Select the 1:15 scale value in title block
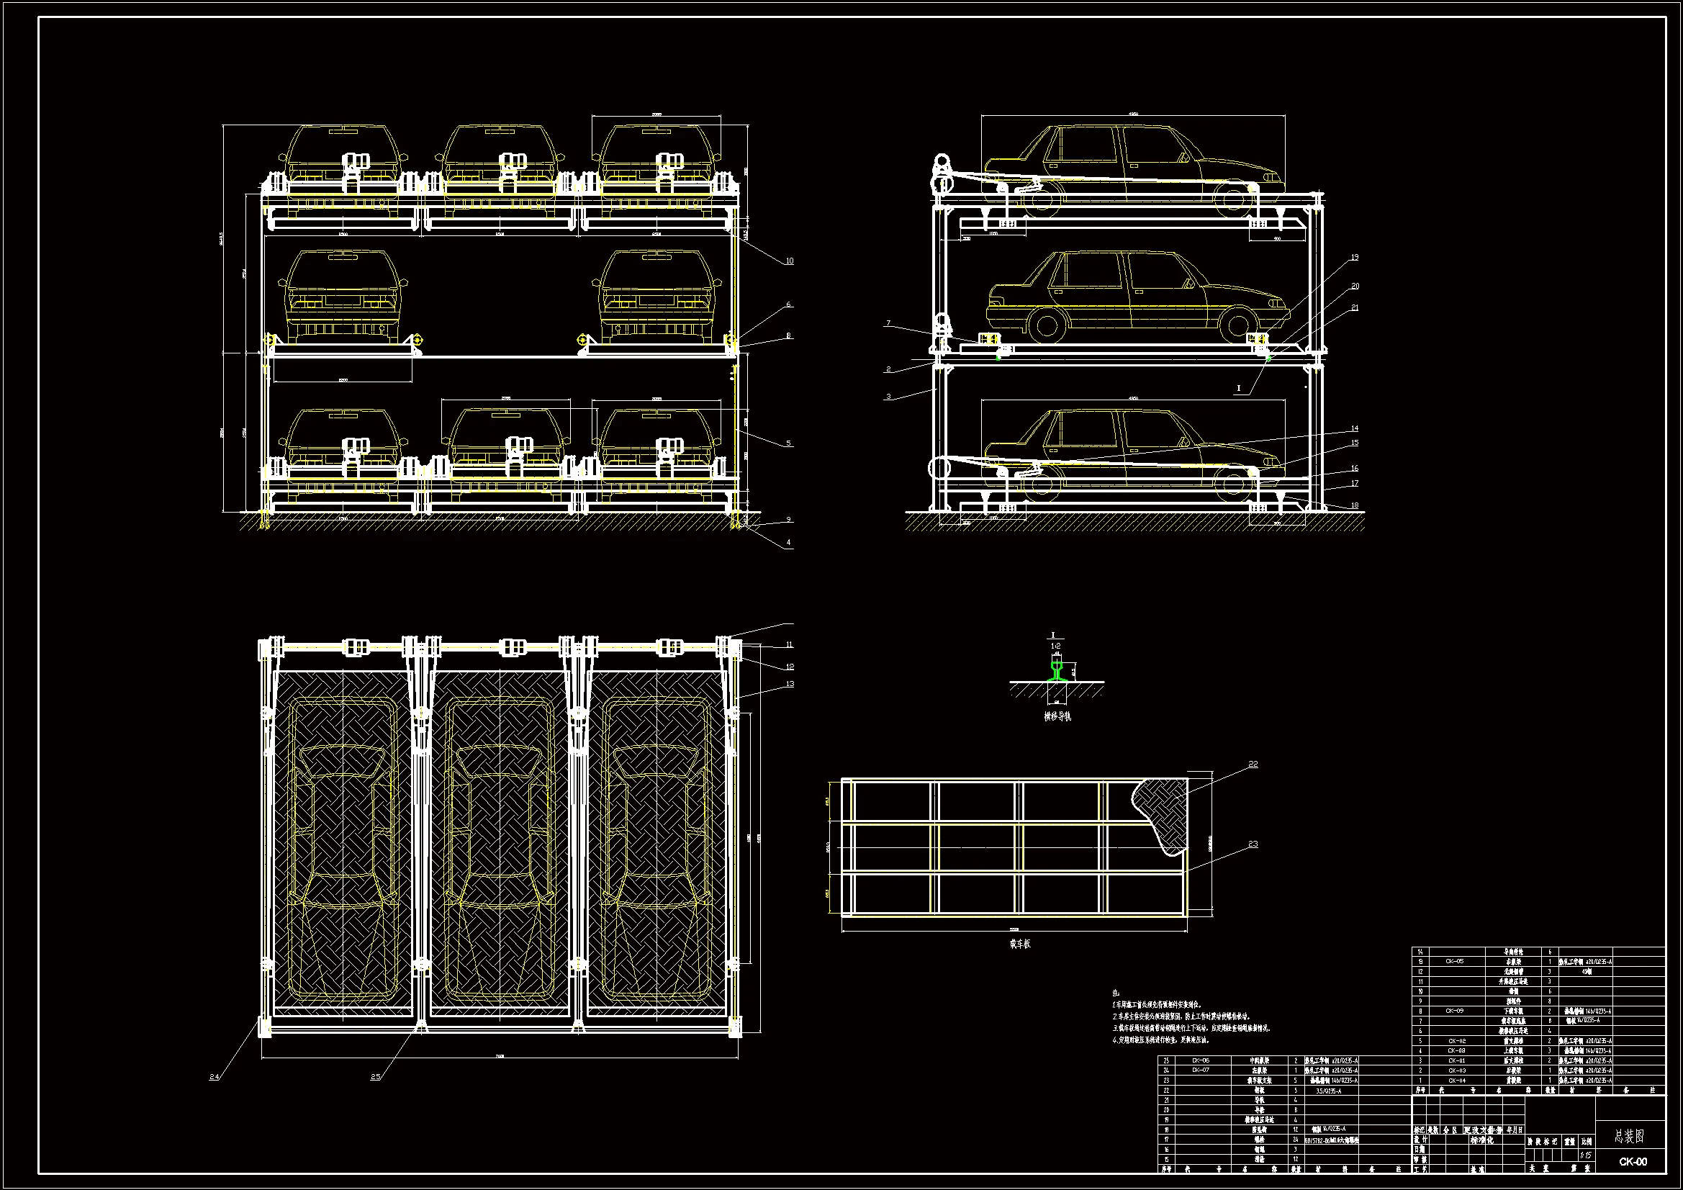This screenshot has width=1683, height=1190. click(x=1586, y=1155)
